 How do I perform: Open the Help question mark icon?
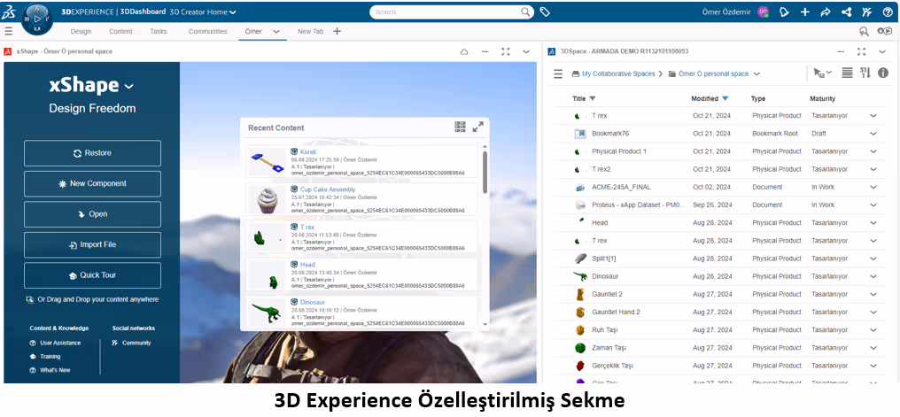888,12
